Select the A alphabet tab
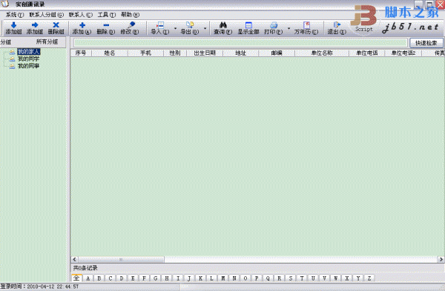This screenshot has height=291, width=445. (x=88, y=278)
